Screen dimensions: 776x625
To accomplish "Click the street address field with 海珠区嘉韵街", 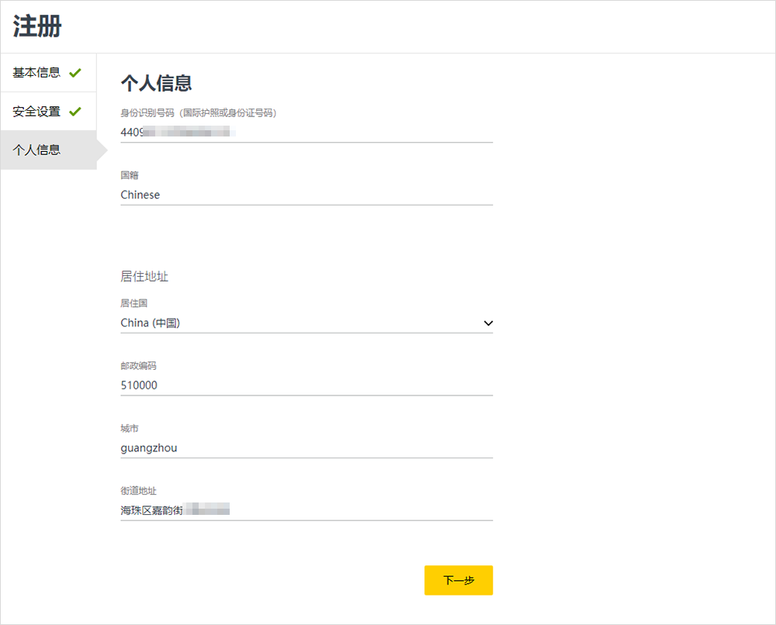I will 307,510.
